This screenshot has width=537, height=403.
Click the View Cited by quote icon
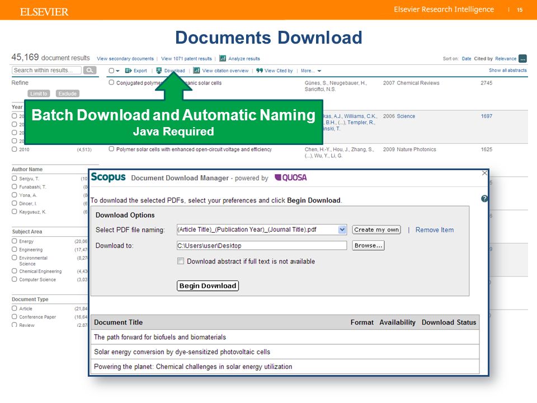tap(260, 71)
